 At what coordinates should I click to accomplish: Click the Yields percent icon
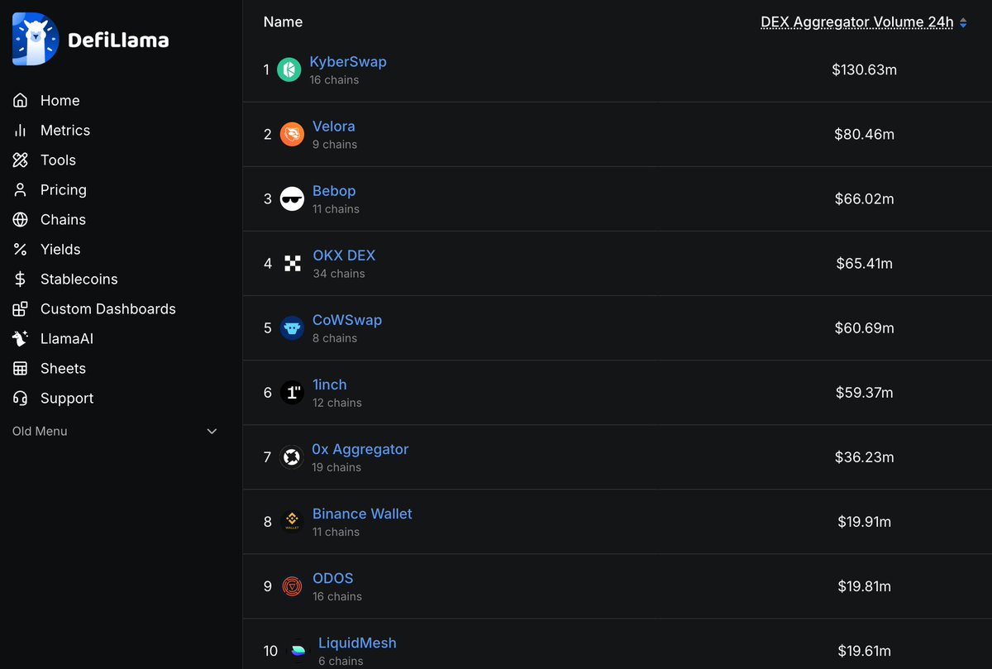coord(21,249)
